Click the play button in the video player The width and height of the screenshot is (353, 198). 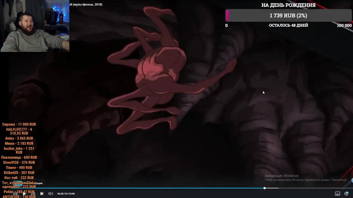[24, 194]
